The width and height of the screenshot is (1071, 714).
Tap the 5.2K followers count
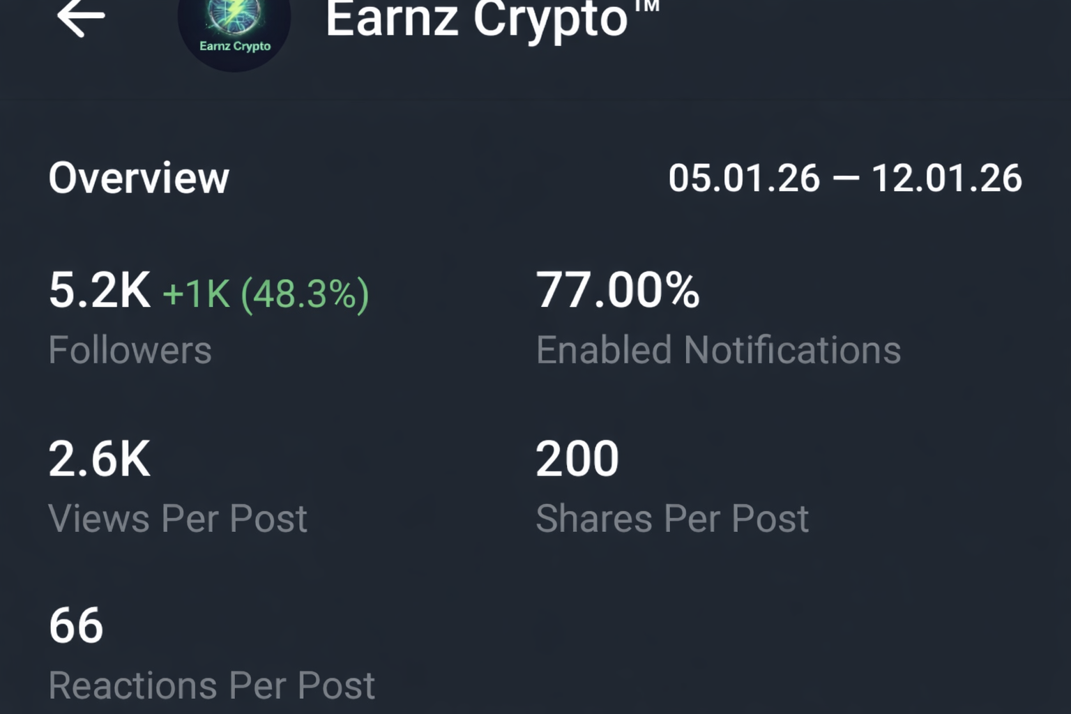(x=99, y=291)
